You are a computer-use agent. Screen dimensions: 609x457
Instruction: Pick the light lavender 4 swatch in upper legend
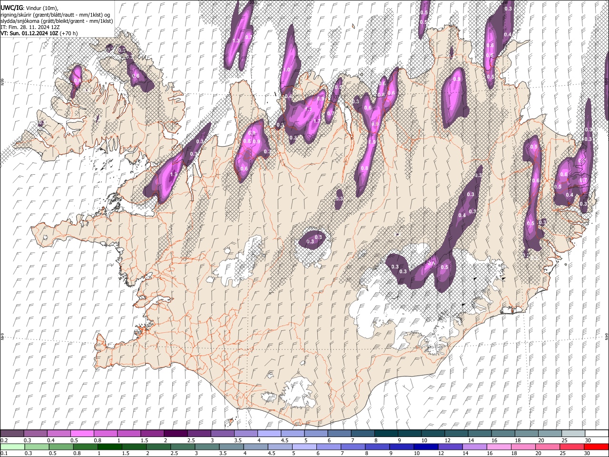pos(269,434)
